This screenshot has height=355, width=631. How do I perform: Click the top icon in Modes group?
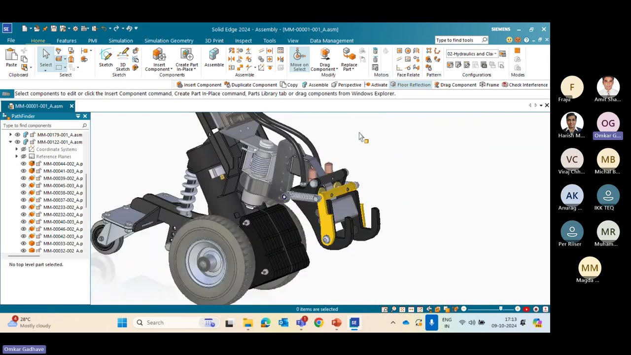(x=517, y=51)
